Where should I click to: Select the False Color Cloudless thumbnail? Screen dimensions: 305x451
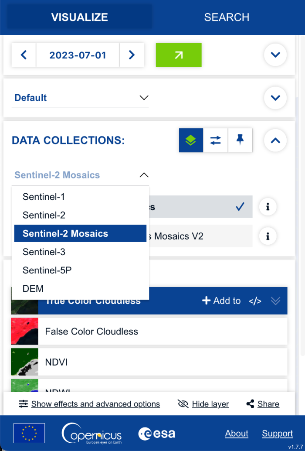(x=25, y=331)
